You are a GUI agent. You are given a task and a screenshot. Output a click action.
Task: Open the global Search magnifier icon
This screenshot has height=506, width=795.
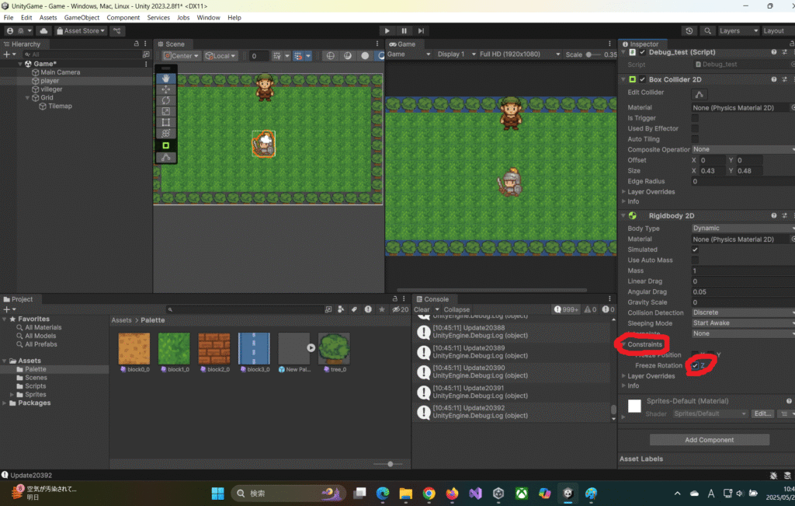coord(708,31)
